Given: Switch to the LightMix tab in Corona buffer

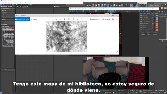Looking at the screenshot, I should click(x=156, y=13).
